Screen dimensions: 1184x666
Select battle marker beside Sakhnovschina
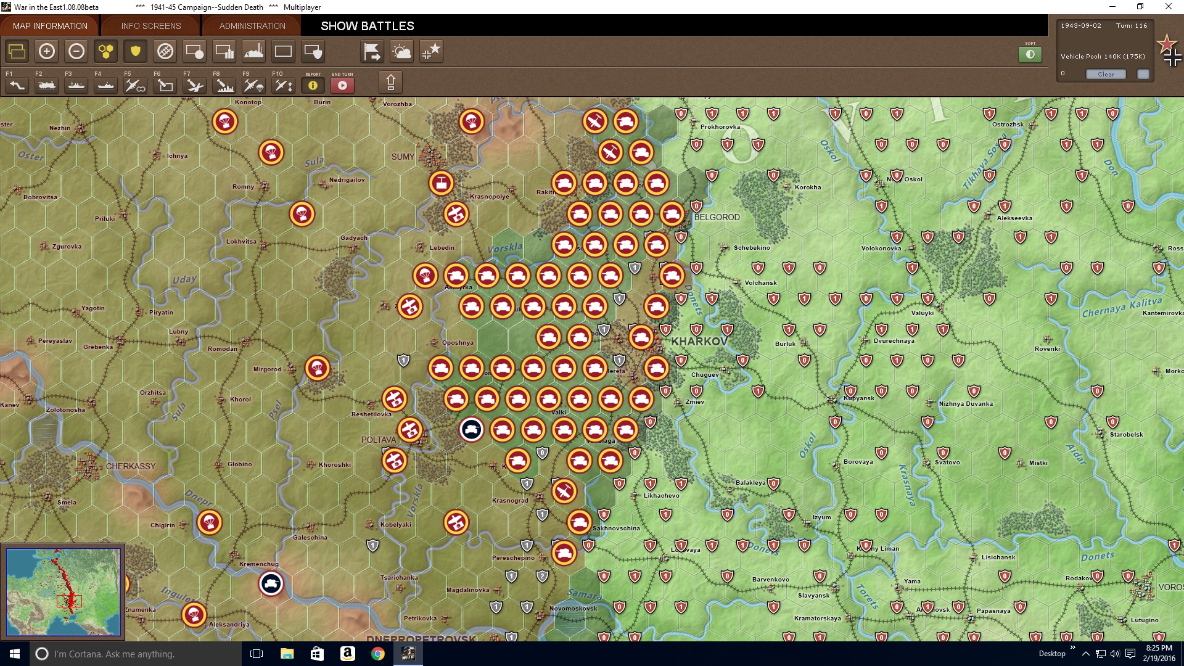pyautogui.click(x=580, y=522)
